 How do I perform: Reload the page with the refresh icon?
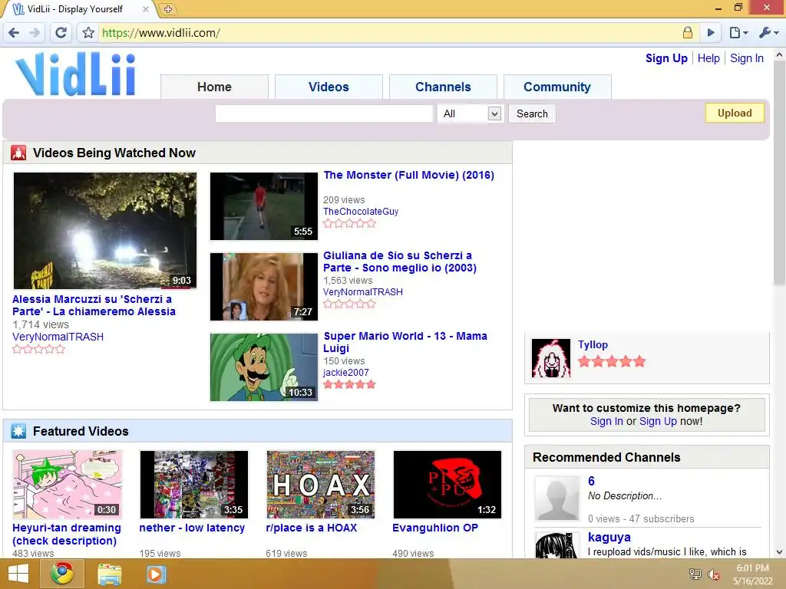coord(61,33)
